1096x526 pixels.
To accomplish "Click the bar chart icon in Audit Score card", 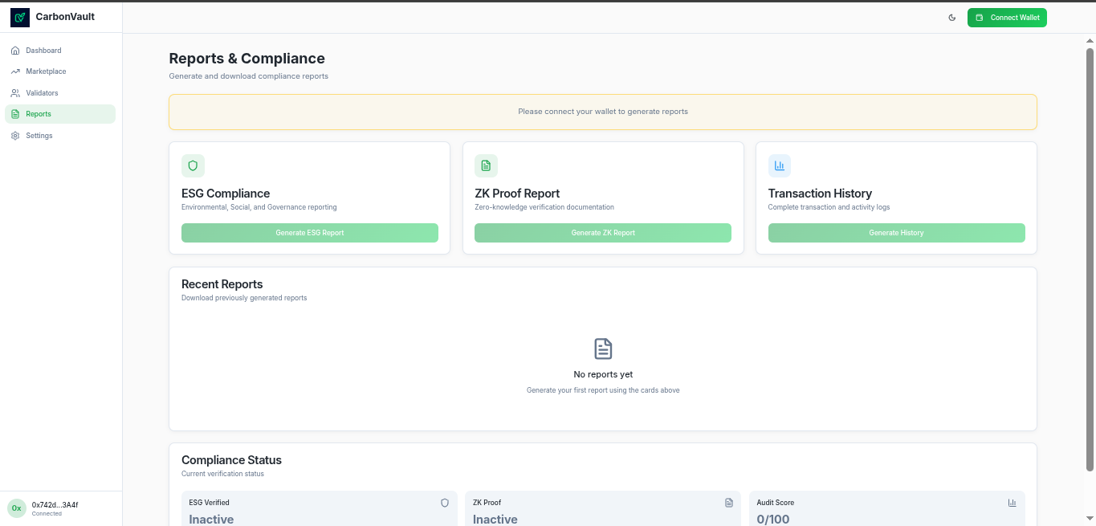I will point(1012,503).
